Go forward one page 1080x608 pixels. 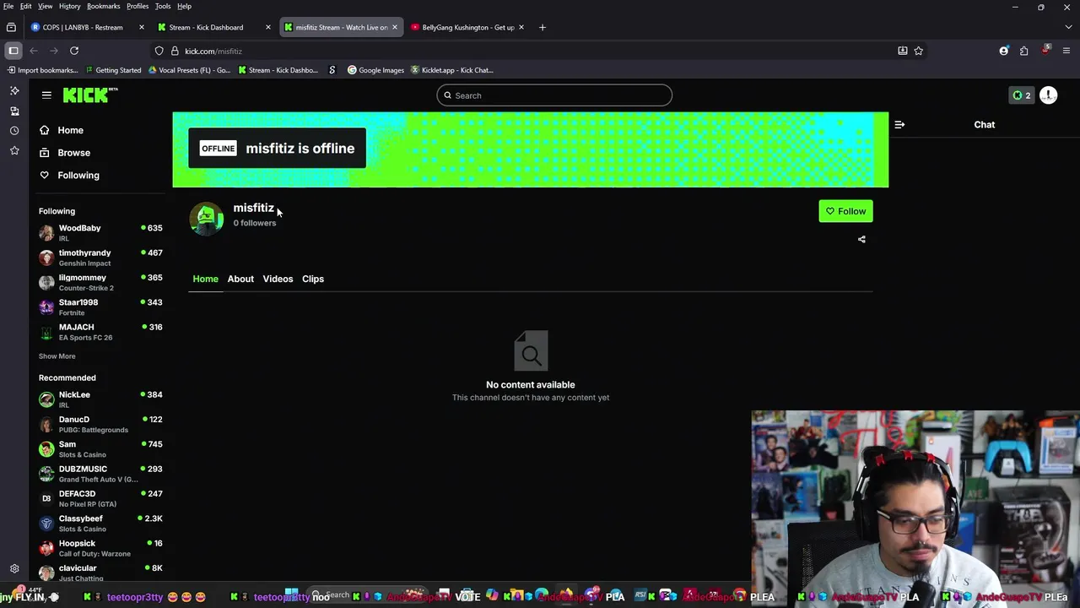(x=54, y=51)
